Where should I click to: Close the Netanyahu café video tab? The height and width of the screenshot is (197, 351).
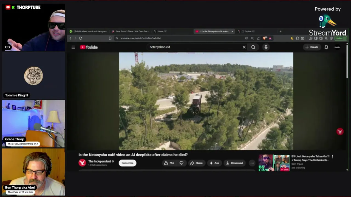point(232,31)
